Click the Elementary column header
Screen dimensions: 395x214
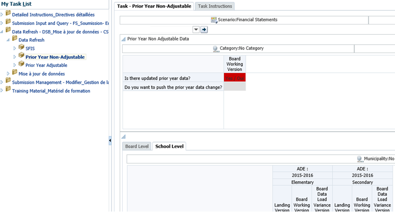(x=302, y=182)
